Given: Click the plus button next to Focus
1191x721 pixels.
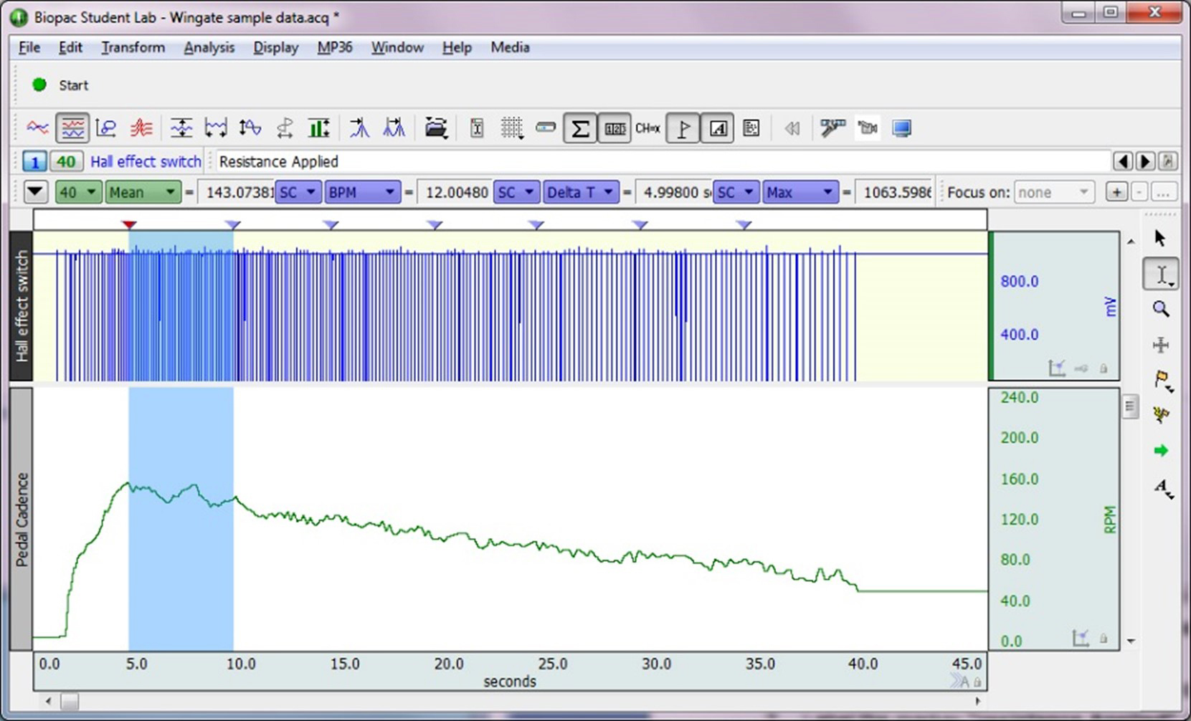Looking at the screenshot, I should [1116, 192].
